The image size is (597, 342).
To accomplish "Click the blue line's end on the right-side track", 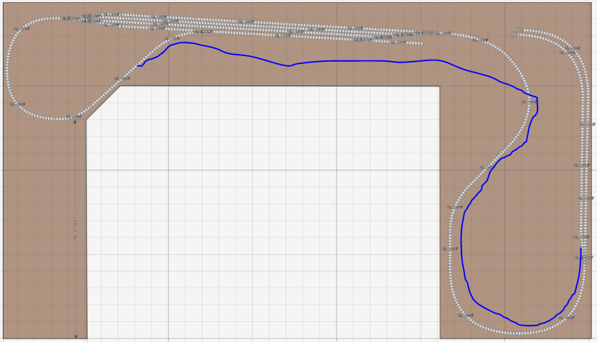I will [580, 249].
